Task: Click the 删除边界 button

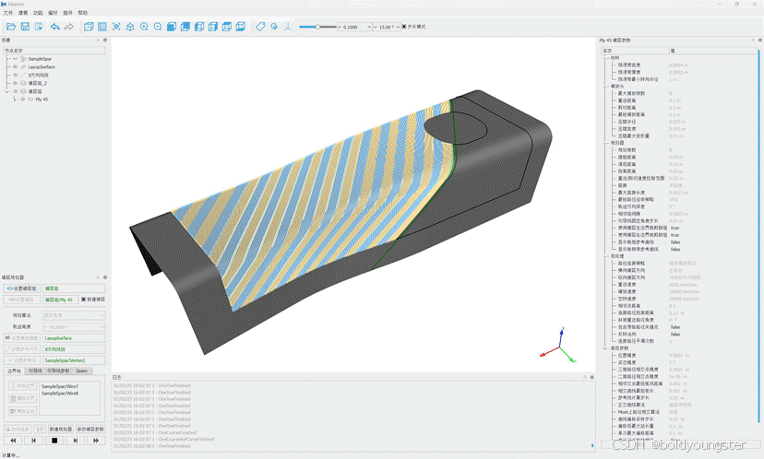Action: click(22, 398)
